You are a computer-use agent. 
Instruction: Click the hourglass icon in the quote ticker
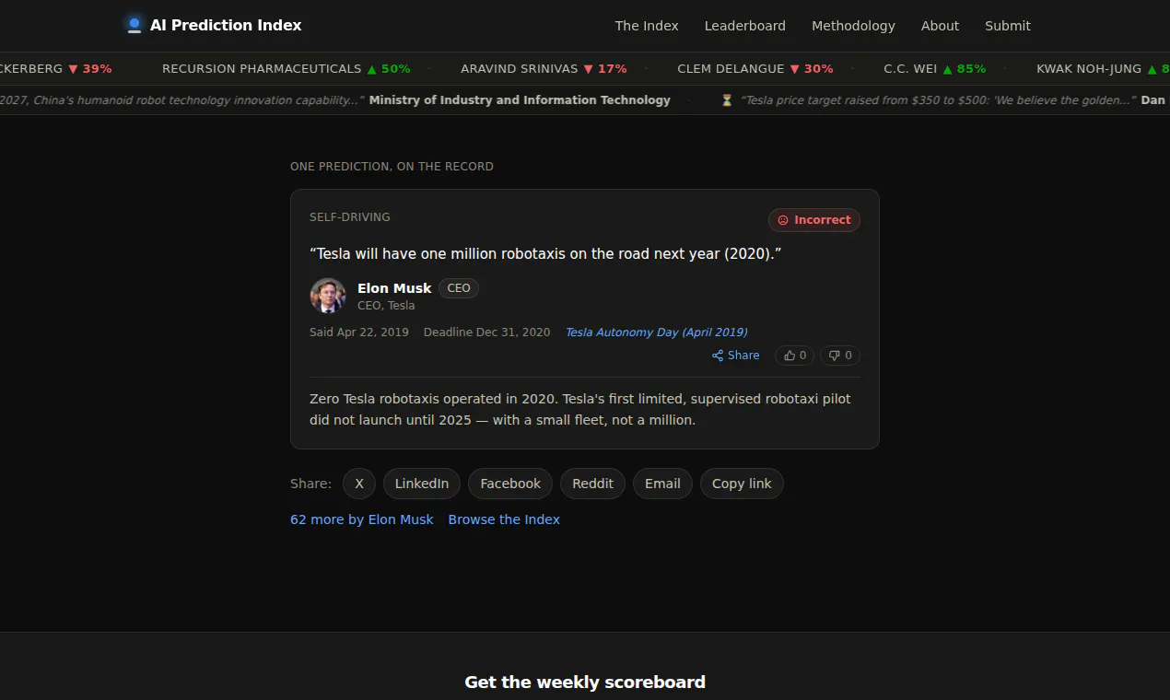pos(727,100)
